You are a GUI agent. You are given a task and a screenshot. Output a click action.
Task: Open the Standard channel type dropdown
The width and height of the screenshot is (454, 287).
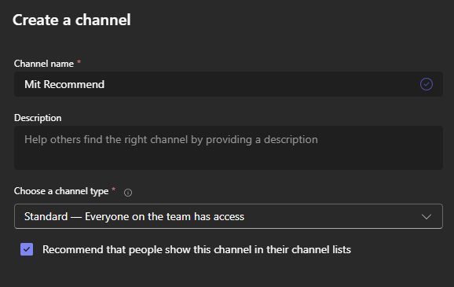pyautogui.click(x=228, y=216)
